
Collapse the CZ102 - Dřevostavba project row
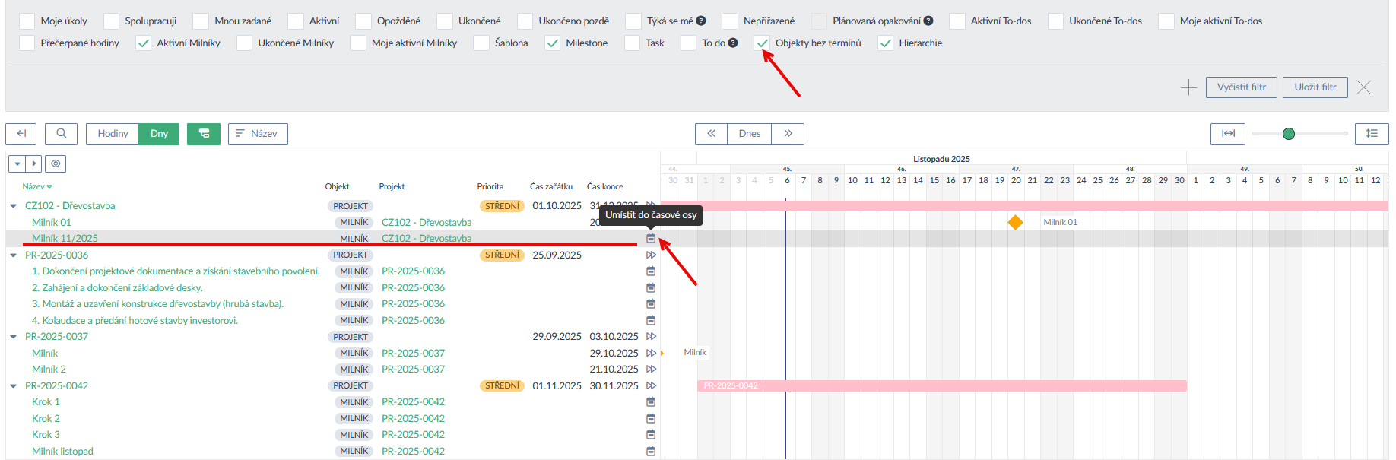coord(14,206)
